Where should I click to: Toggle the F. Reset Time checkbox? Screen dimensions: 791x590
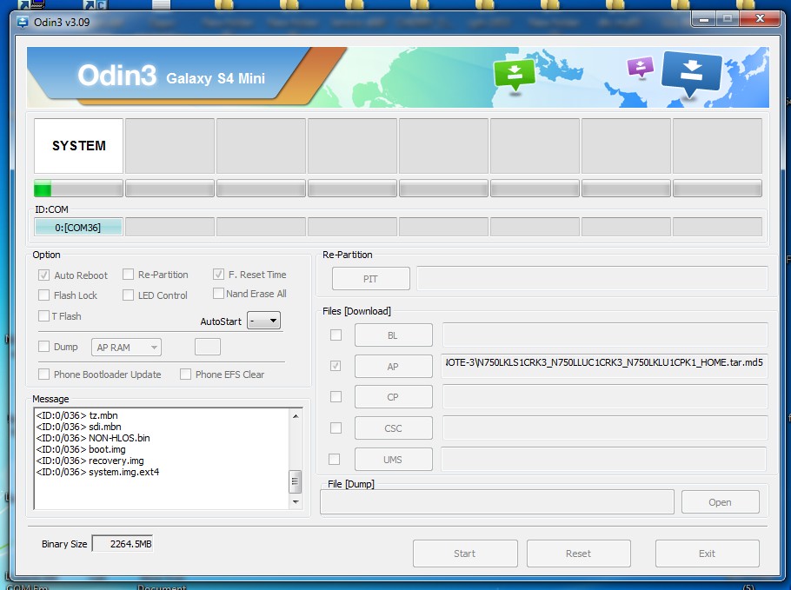[x=218, y=275]
